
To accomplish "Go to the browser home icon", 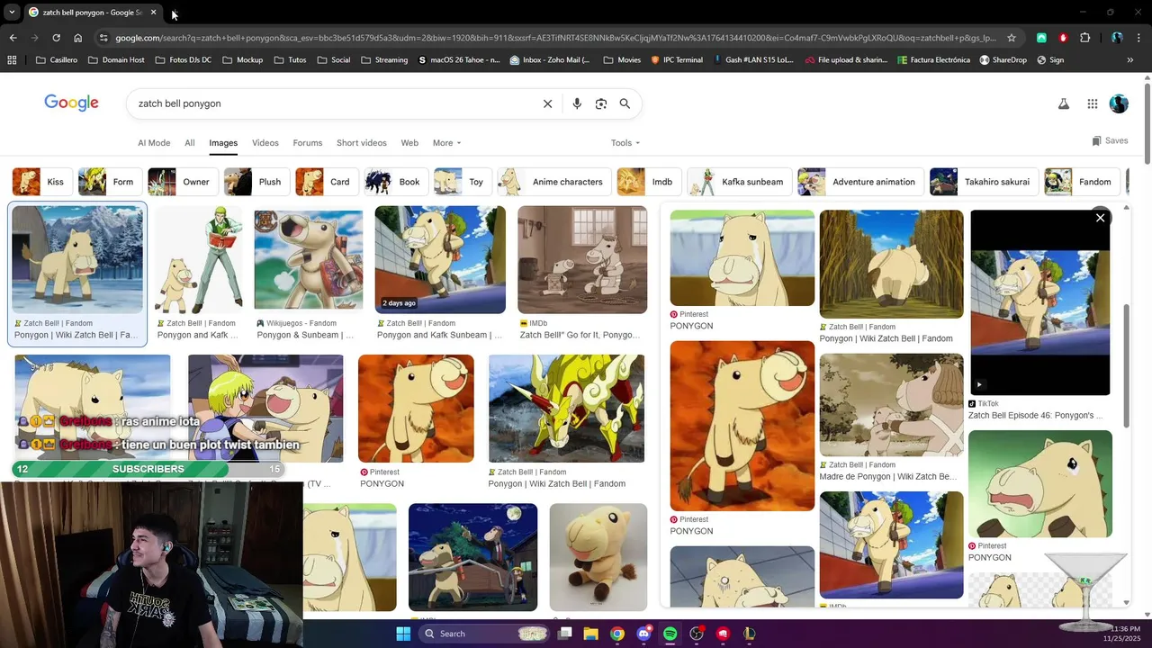I will [x=78, y=38].
